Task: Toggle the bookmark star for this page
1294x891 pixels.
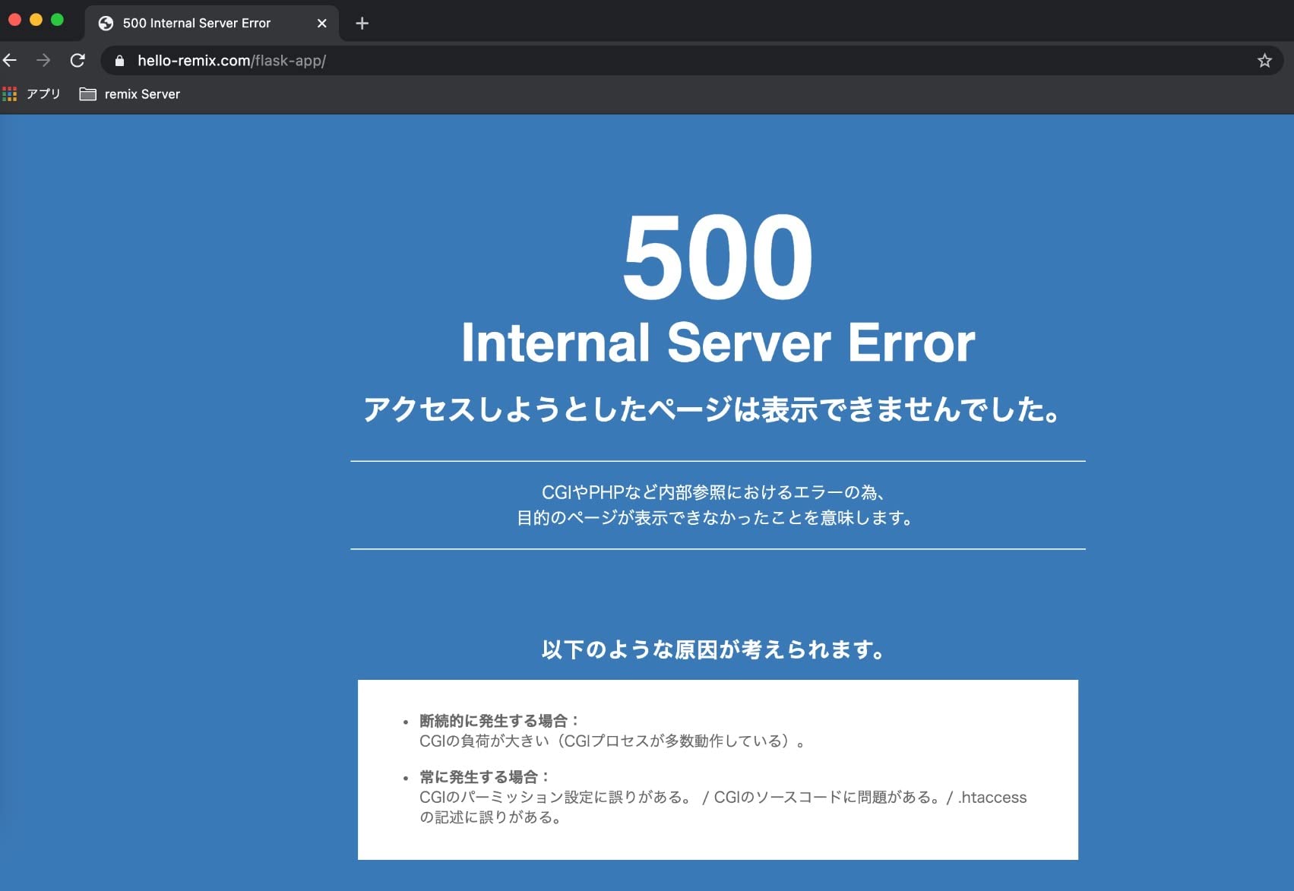Action: pos(1264,60)
